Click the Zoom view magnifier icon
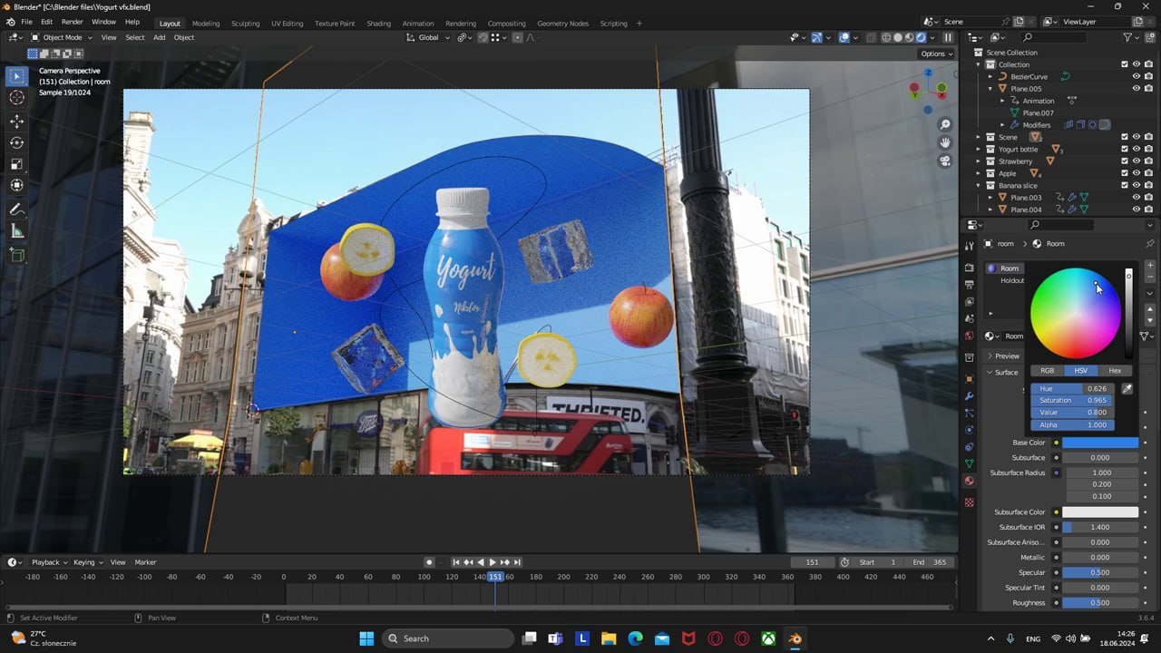The height and width of the screenshot is (653, 1161). click(945, 125)
